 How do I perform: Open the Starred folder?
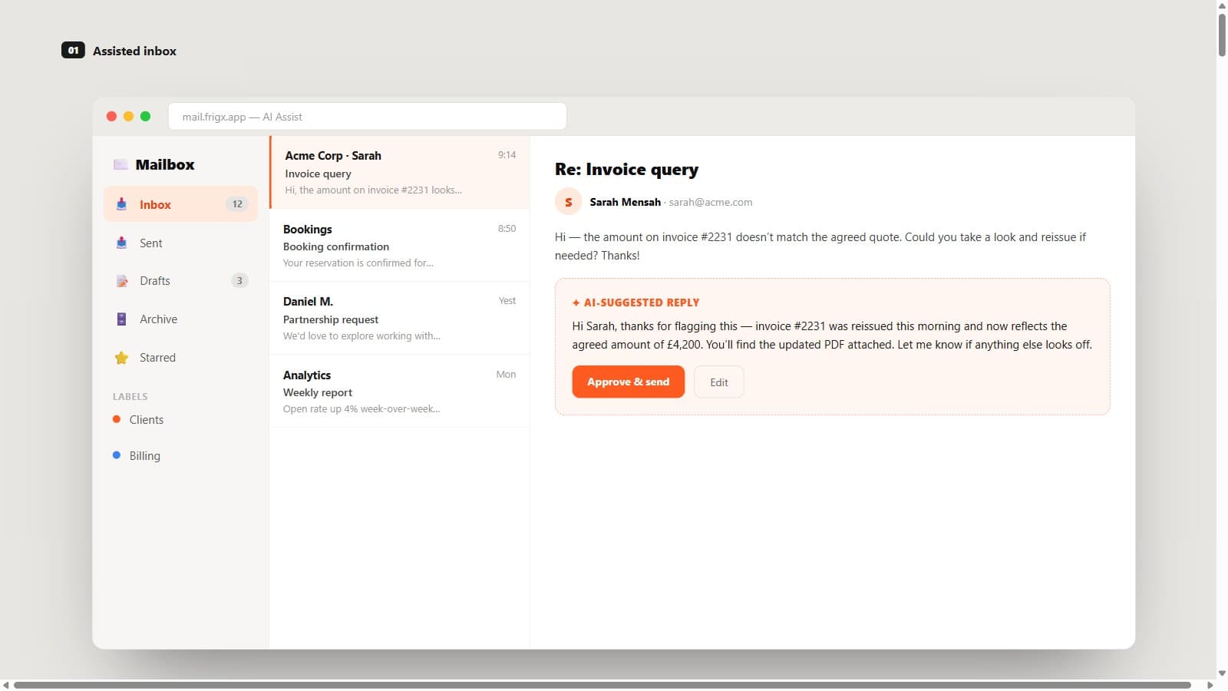tap(180, 358)
